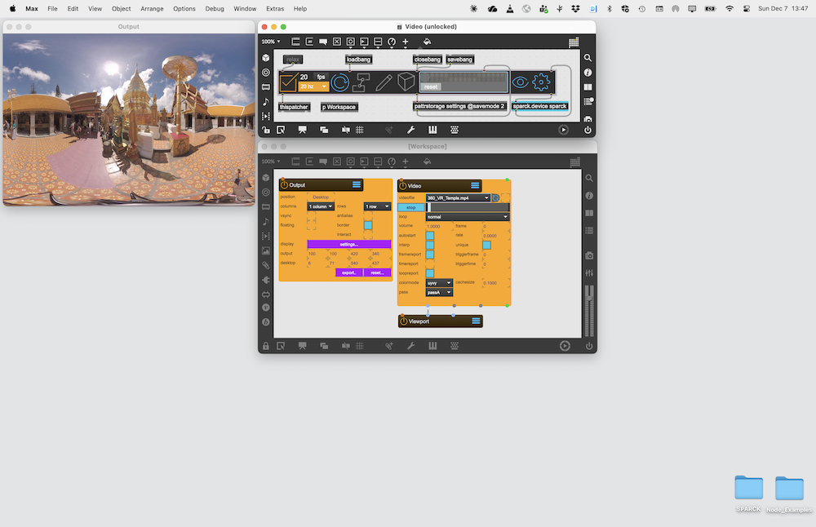816x527 pixels.
Task: Click the video playback position slider
Action: [468, 207]
